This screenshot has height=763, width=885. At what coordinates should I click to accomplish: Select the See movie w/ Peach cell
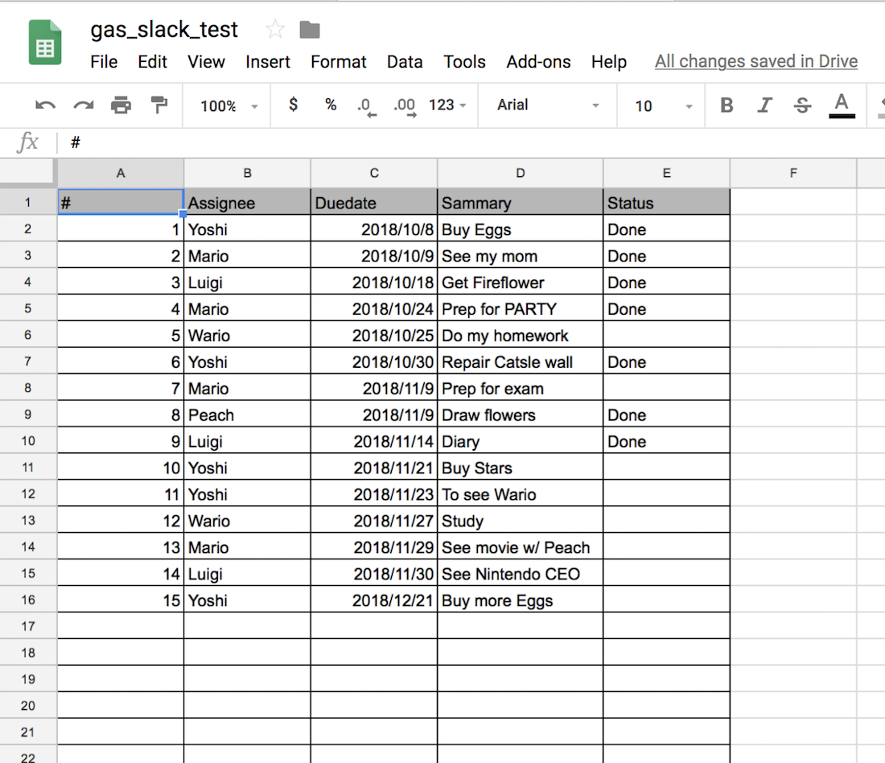tap(521, 546)
